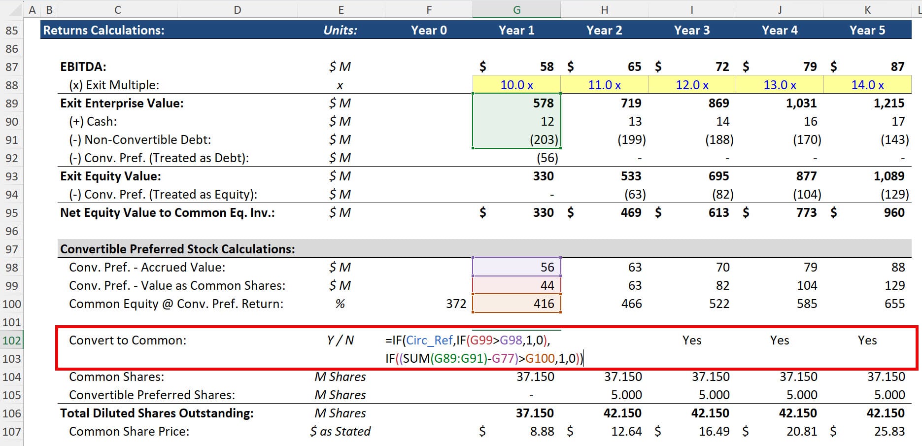Screen dimensions: 922x446
Task: Select column K header
Action: 867,9
